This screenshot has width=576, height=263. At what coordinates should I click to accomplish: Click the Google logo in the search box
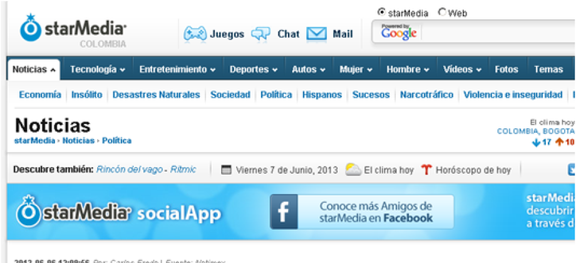pos(399,33)
